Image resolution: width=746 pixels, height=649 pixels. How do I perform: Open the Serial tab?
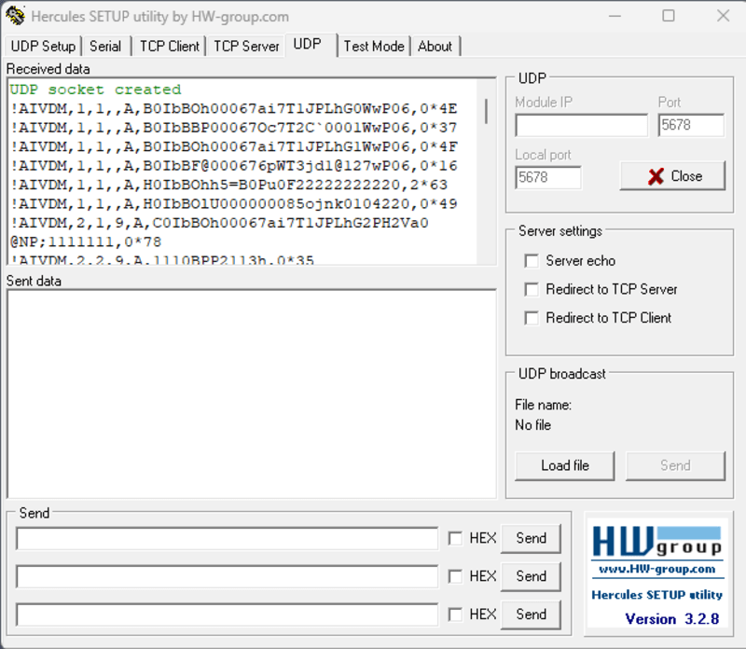pos(105,46)
